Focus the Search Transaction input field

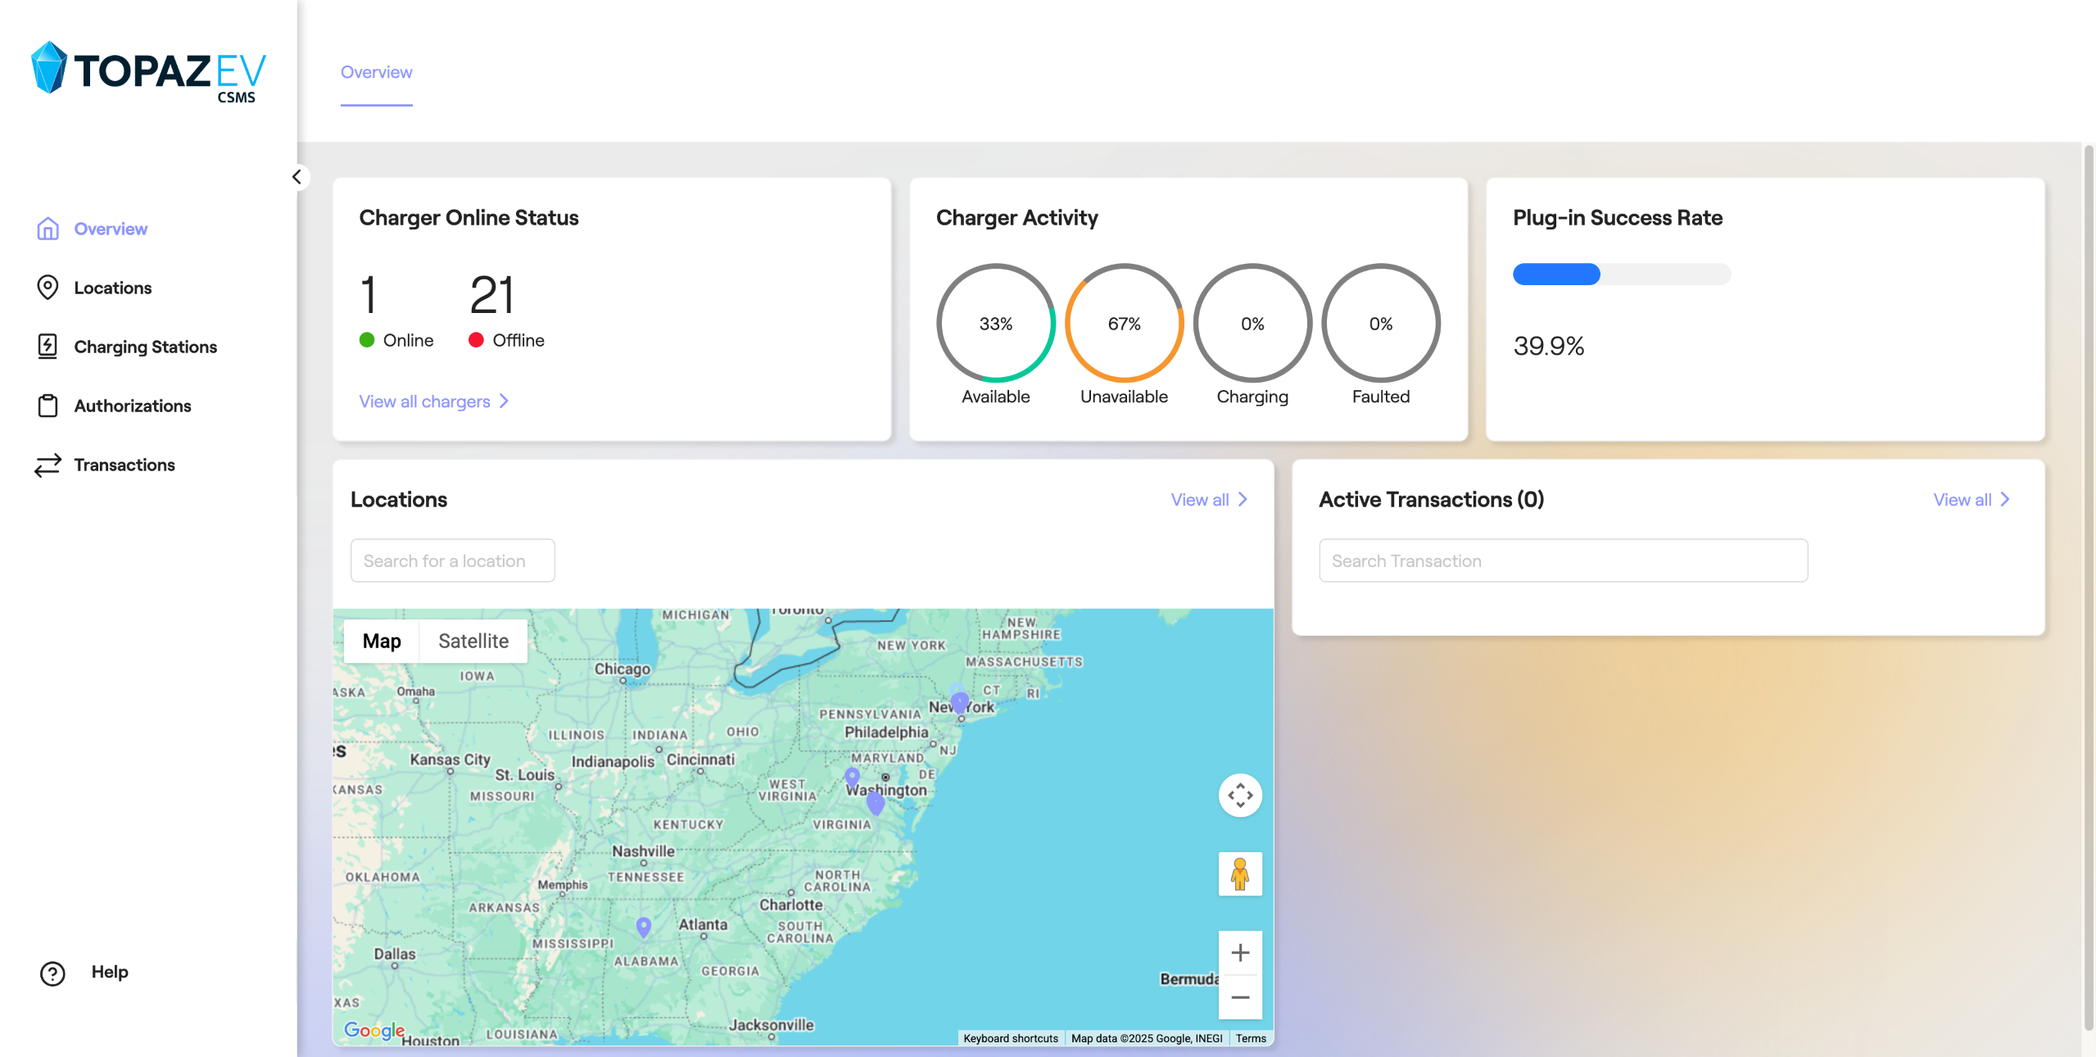click(x=1562, y=560)
